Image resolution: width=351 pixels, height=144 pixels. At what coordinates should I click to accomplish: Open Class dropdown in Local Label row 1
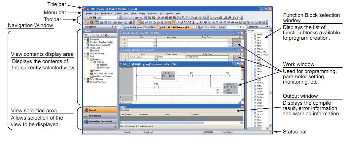click(155, 40)
